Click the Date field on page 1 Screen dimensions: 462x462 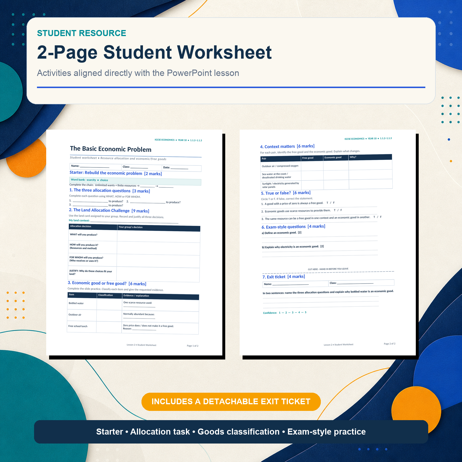[182, 167]
